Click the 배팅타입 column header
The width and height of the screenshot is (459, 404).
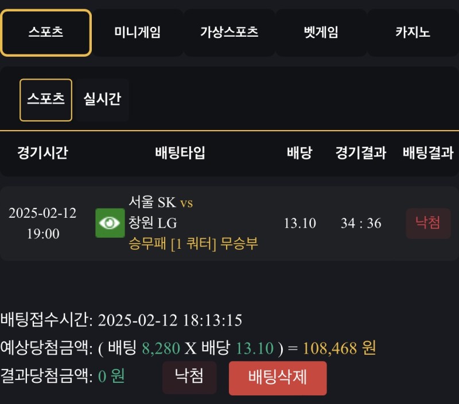click(180, 153)
